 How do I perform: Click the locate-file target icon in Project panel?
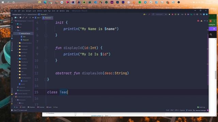(x=20, y=18)
